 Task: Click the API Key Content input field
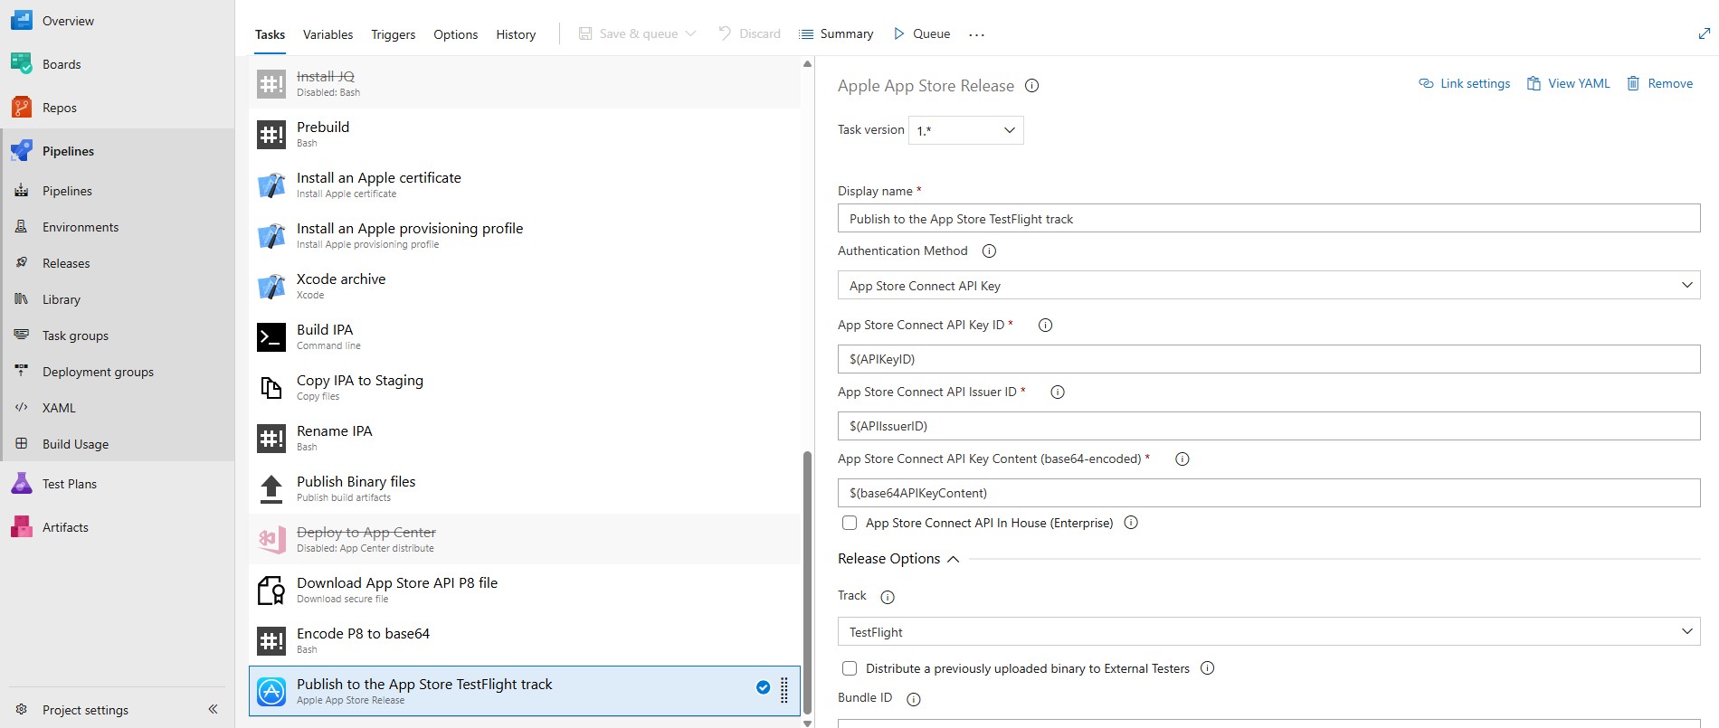[x=1268, y=492]
